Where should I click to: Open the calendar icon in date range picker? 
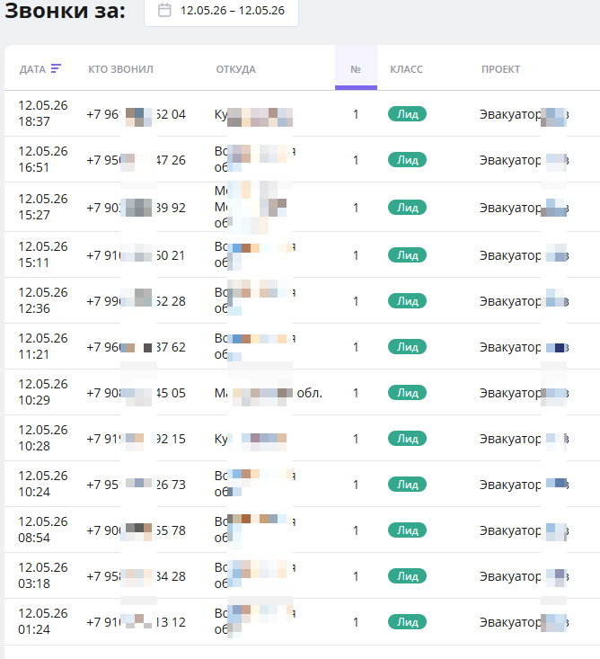point(164,10)
